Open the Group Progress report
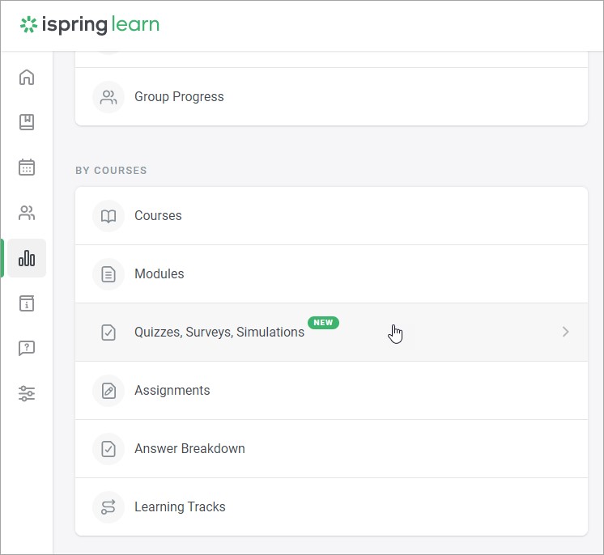 (331, 96)
